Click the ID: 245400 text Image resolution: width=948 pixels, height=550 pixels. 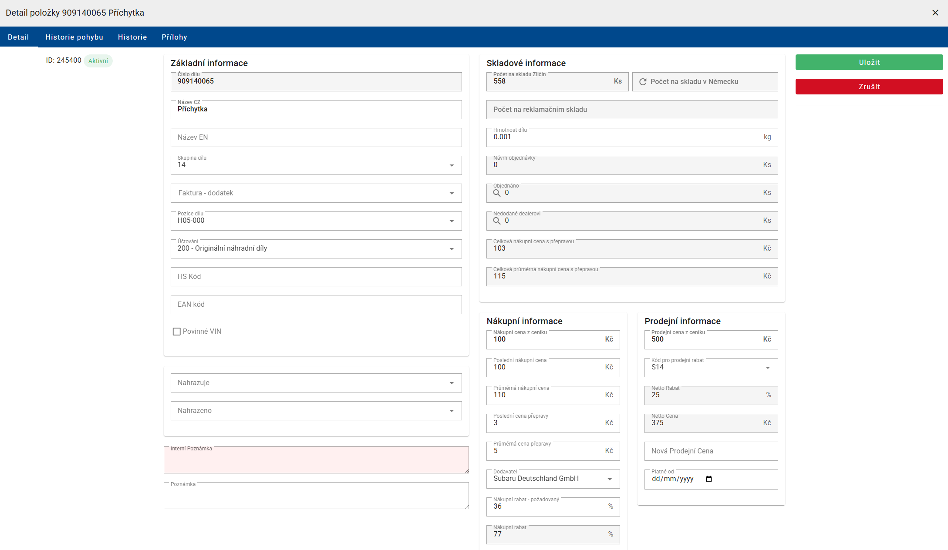(64, 60)
